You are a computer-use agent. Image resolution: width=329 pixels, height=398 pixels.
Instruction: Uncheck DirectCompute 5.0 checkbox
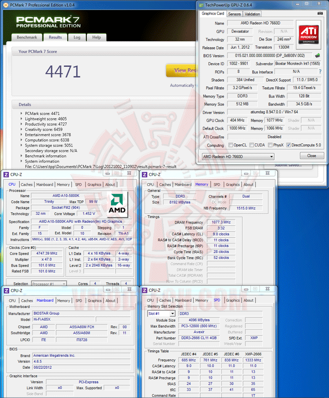(x=288, y=145)
